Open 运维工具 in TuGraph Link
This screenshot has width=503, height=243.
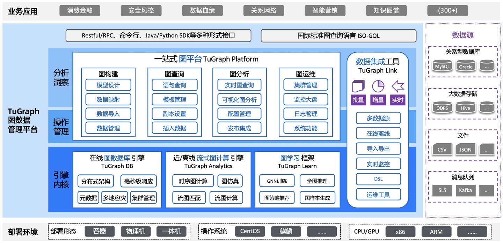[378, 194]
